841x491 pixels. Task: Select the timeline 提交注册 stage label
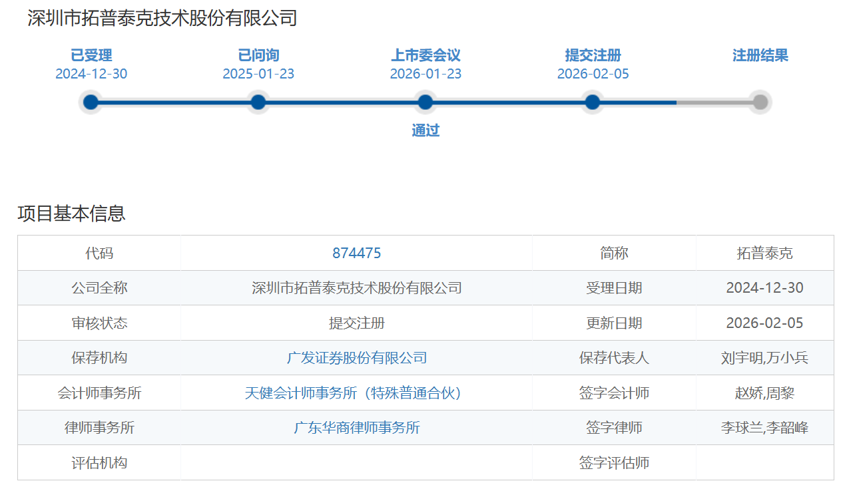[593, 55]
